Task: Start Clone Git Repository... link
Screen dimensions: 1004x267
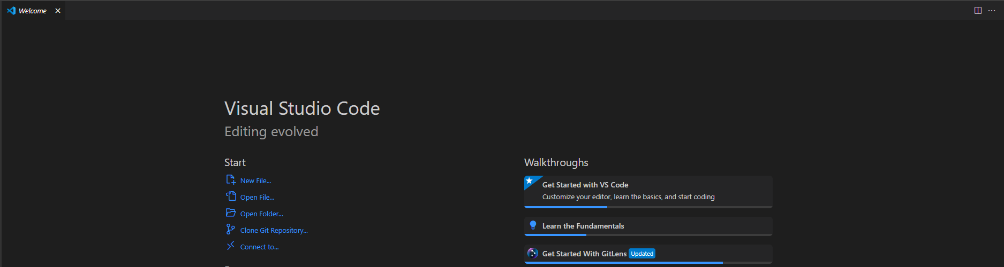Action: (x=274, y=230)
